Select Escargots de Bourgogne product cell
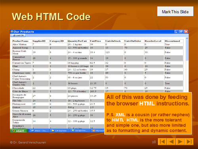The image size is (198, 149). coord(22,96)
